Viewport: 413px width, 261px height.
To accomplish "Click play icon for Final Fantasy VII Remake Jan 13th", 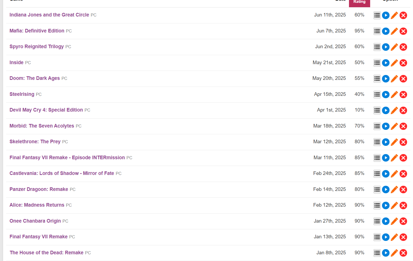I will coord(386,237).
